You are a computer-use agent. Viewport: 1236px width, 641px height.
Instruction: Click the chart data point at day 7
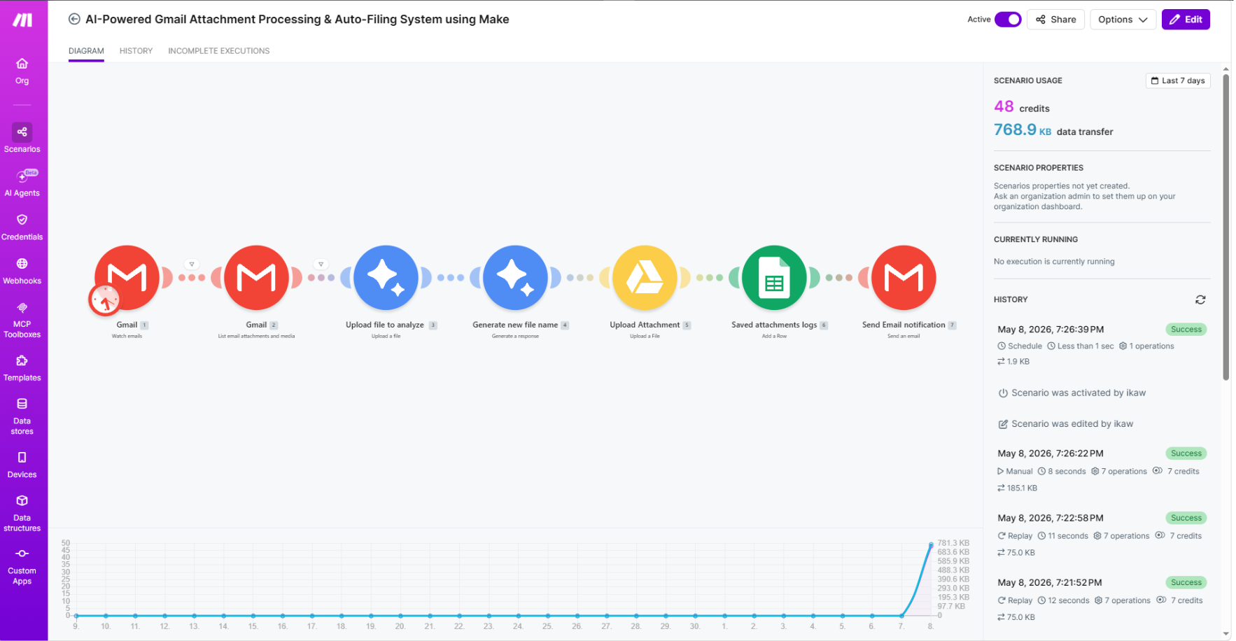[901, 616]
